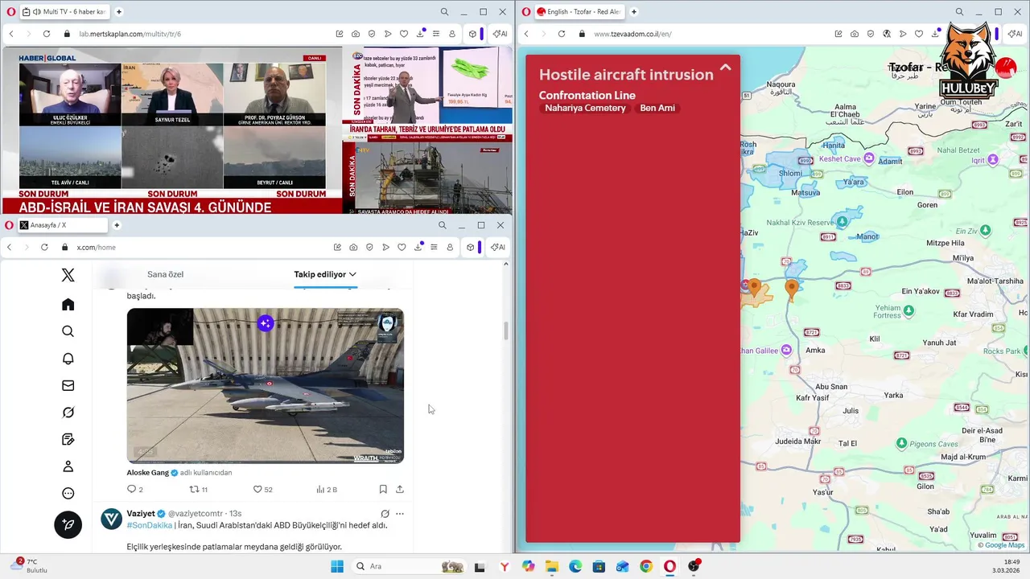The height and width of the screenshot is (579, 1030).
Task: Select the NTV scaffolding live stream
Action: point(427,178)
